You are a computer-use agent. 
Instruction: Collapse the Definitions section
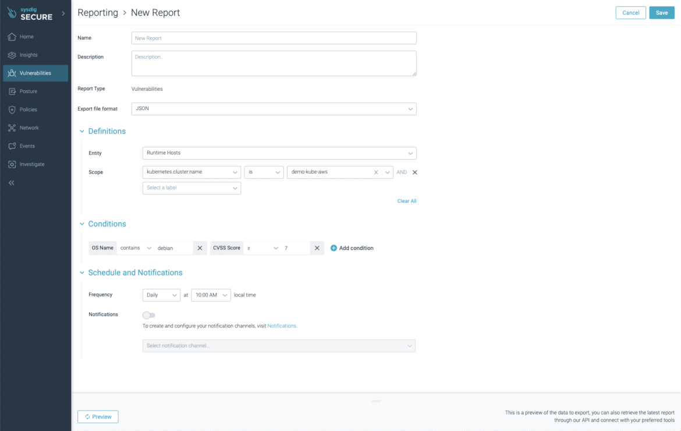[81, 131]
